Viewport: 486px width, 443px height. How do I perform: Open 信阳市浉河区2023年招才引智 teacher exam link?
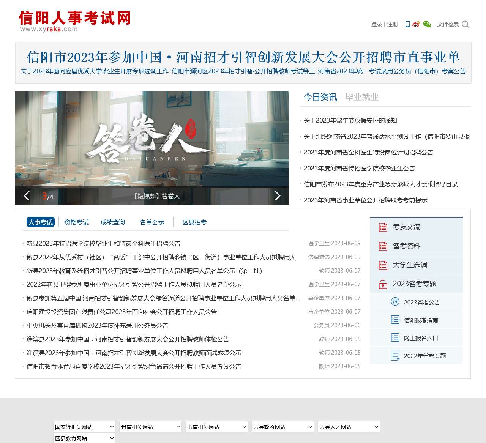243,71
